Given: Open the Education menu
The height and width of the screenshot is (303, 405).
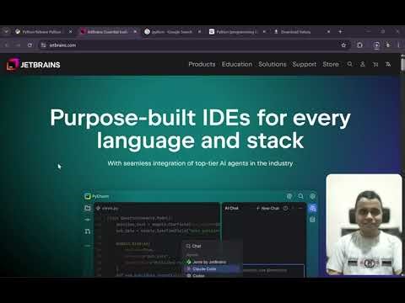Looking at the screenshot, I should point(237,64).
